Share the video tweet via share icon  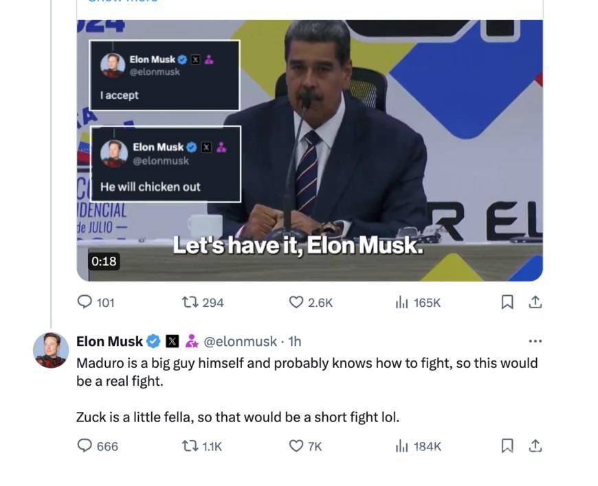click(x=535, y=302)
